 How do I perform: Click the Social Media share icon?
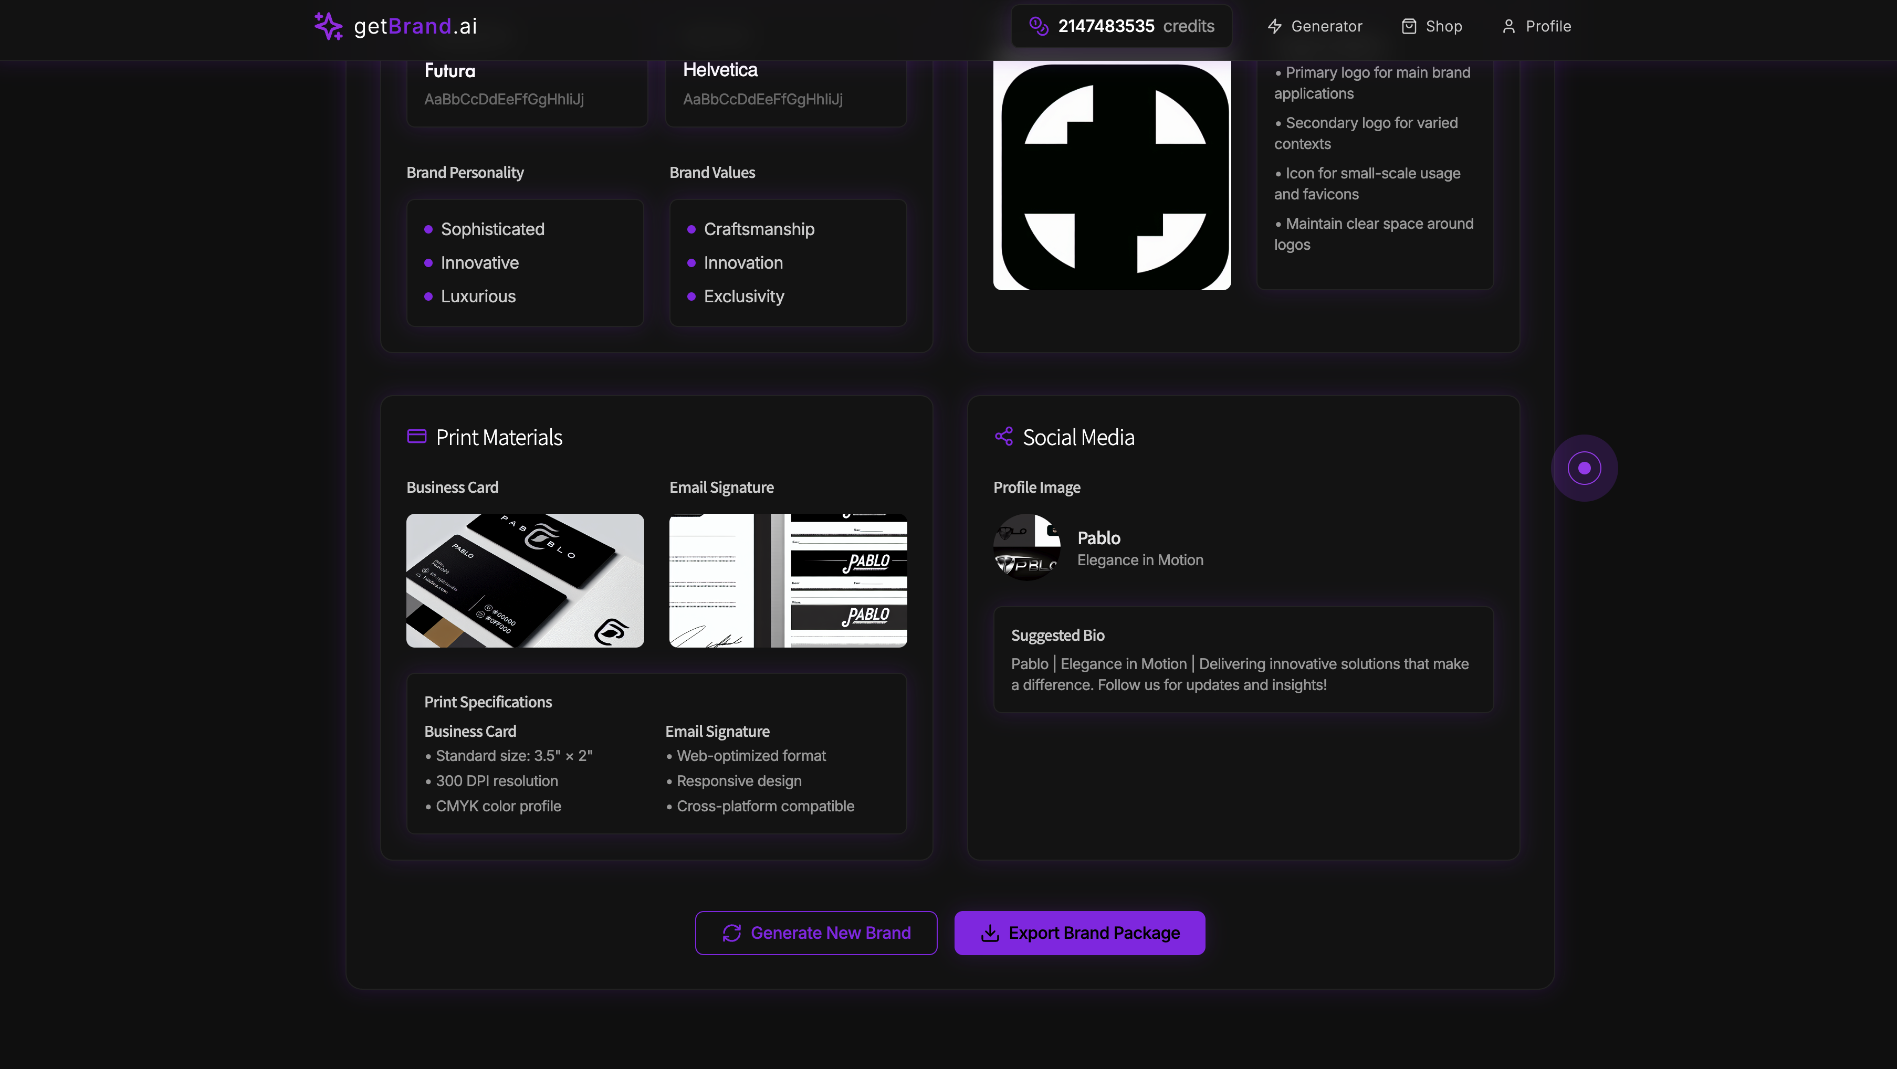1004,437
